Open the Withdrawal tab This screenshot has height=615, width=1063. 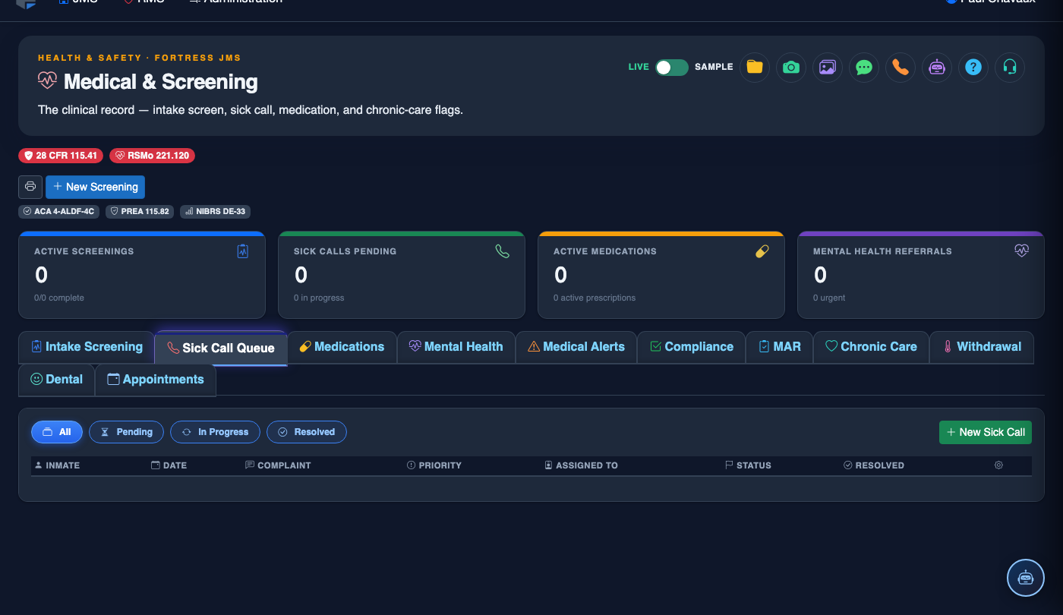(982, 347)
